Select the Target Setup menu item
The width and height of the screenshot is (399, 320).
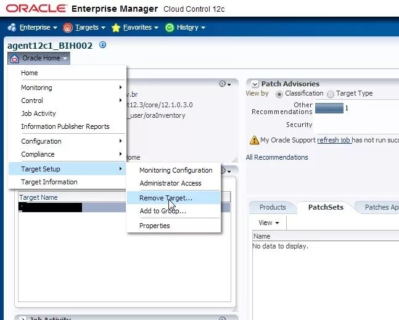pos(67,169)
